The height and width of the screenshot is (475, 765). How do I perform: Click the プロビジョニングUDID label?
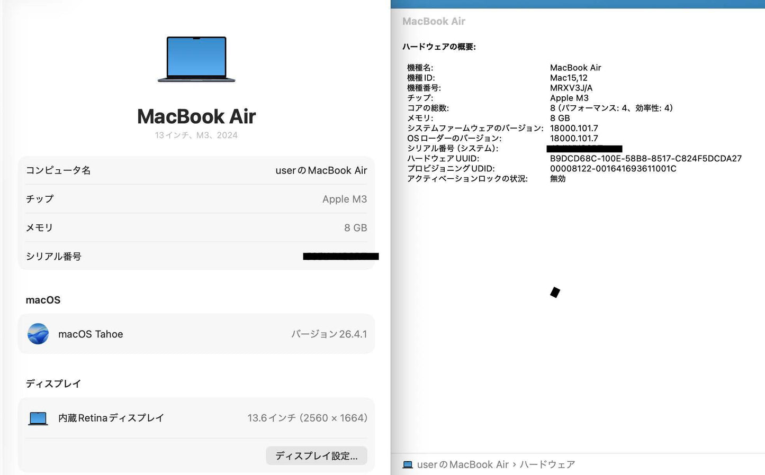tap(451, 168)
